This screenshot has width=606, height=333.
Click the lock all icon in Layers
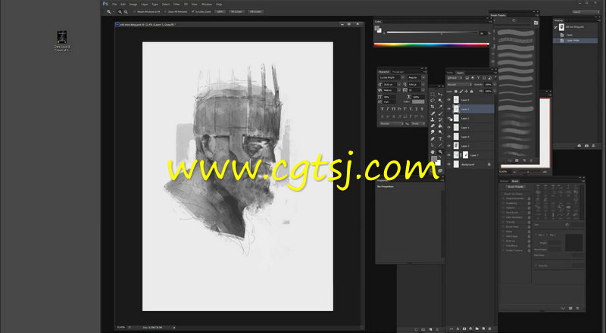click(x=471, y=91)
